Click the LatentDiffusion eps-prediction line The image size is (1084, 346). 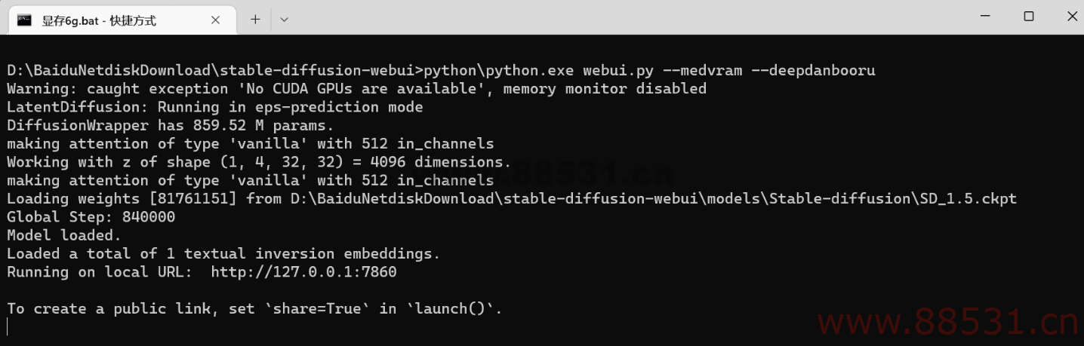(x=214, y=108)
